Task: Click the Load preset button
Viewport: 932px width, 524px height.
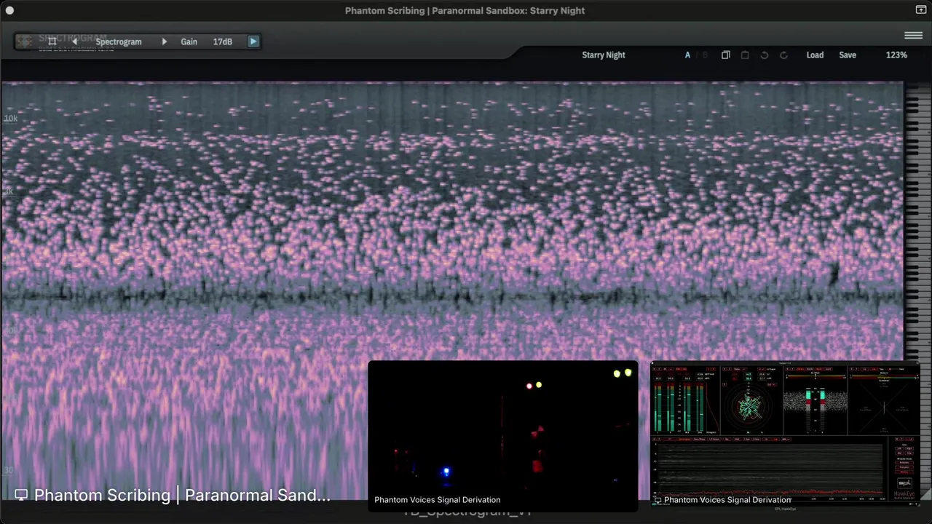Action: [x=815, y=55]
